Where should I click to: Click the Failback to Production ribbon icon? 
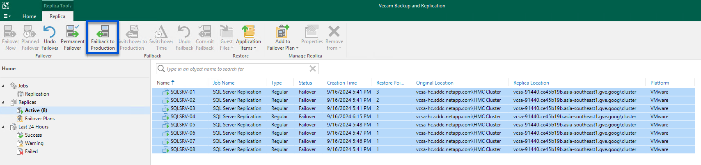click(103, 32)
